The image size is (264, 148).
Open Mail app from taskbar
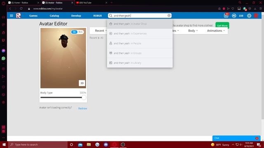[80, 144]
